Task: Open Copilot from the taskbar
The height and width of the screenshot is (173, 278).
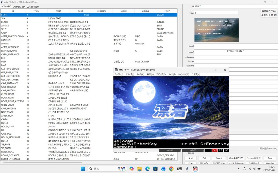Action: (131, 169)
